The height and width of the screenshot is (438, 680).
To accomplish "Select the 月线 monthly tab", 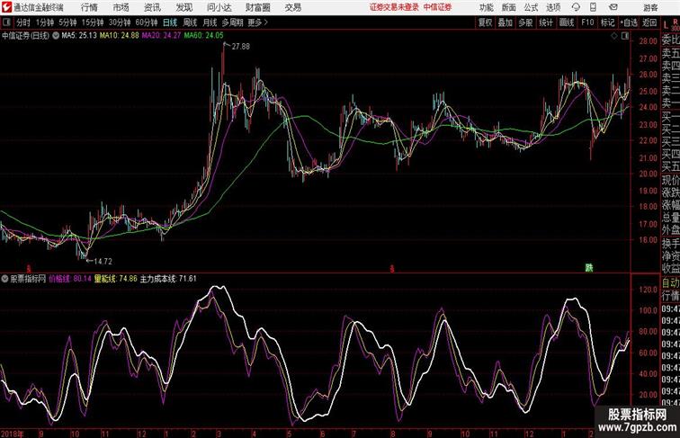I will [x=210, y=22].
